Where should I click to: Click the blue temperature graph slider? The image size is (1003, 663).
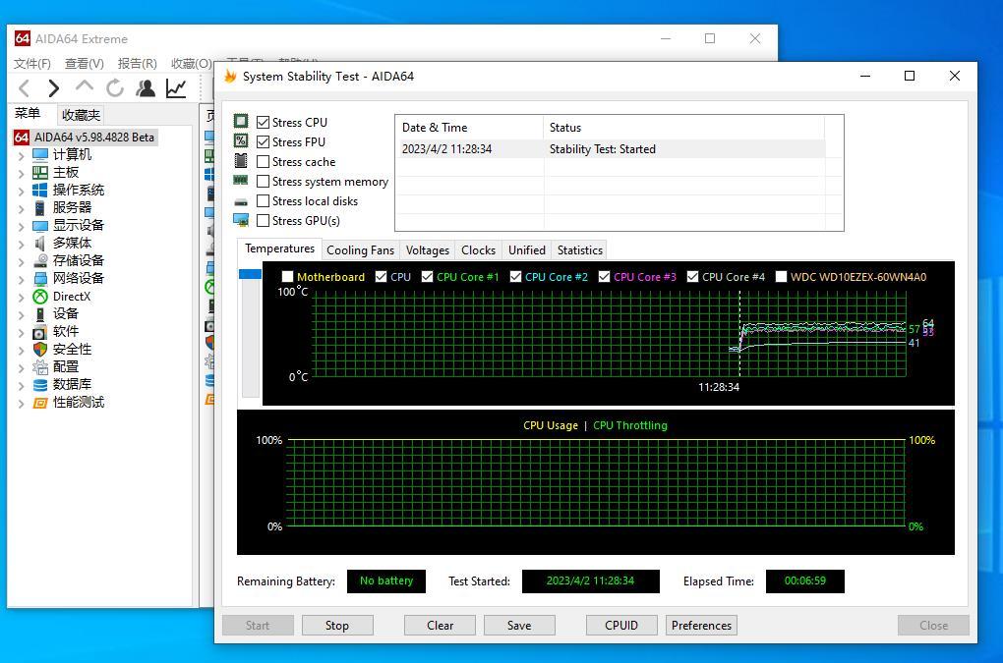click(250, 274)
